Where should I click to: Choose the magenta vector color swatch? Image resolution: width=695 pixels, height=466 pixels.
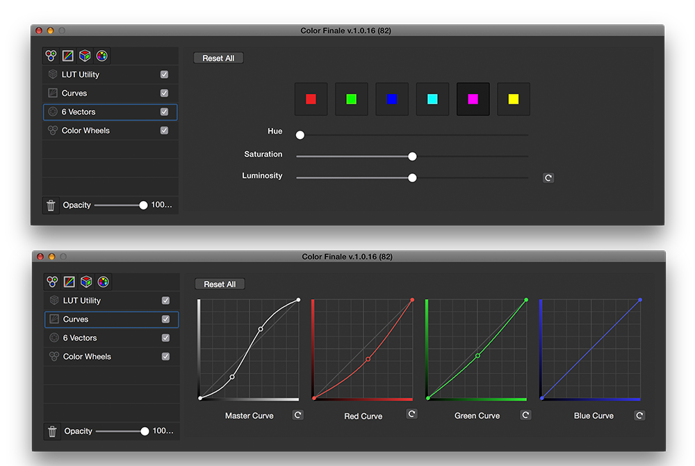pyautogui.click(x=473, y=99)
